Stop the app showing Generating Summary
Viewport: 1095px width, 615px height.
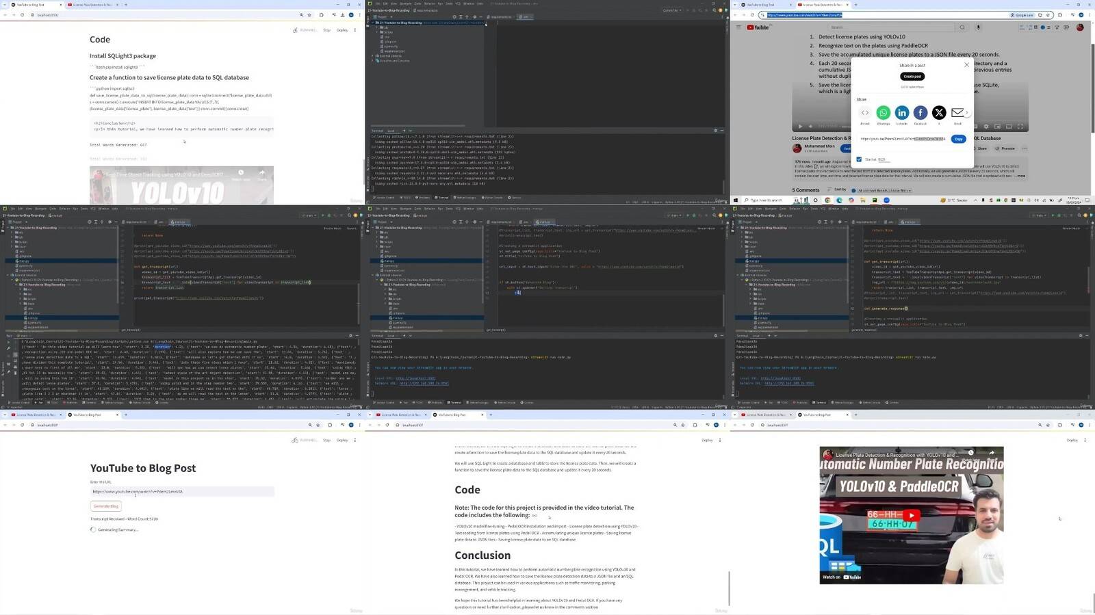click(326, 440)
